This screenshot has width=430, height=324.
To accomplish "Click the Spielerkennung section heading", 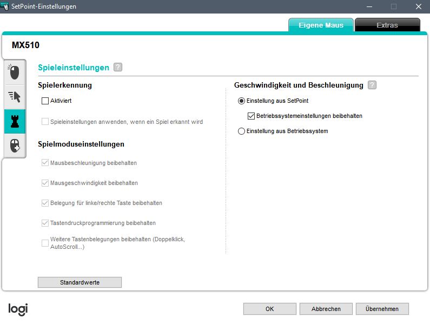I will 65,85.
